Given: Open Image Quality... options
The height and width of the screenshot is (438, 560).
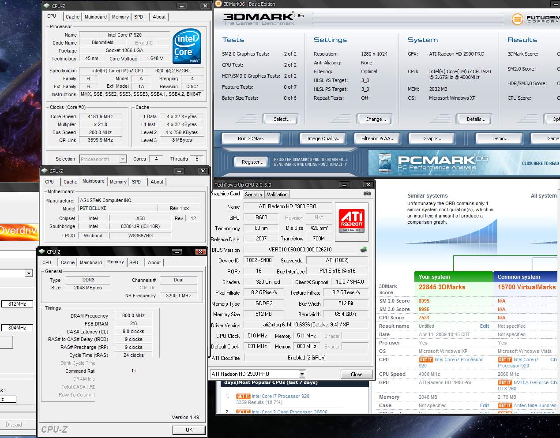Looking at the screenshot, I should click(x=324, y=139).
